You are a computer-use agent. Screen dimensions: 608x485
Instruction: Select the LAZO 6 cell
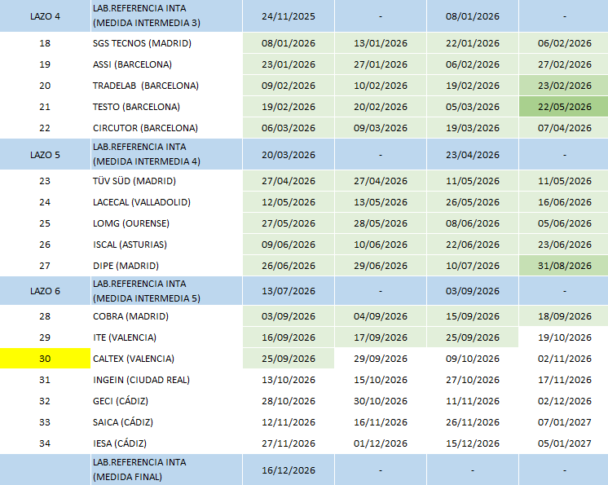pyautogui.click(x=45, y=291)
